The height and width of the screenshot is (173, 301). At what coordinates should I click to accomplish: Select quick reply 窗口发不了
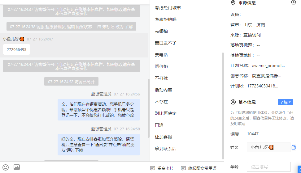point(165,43)
